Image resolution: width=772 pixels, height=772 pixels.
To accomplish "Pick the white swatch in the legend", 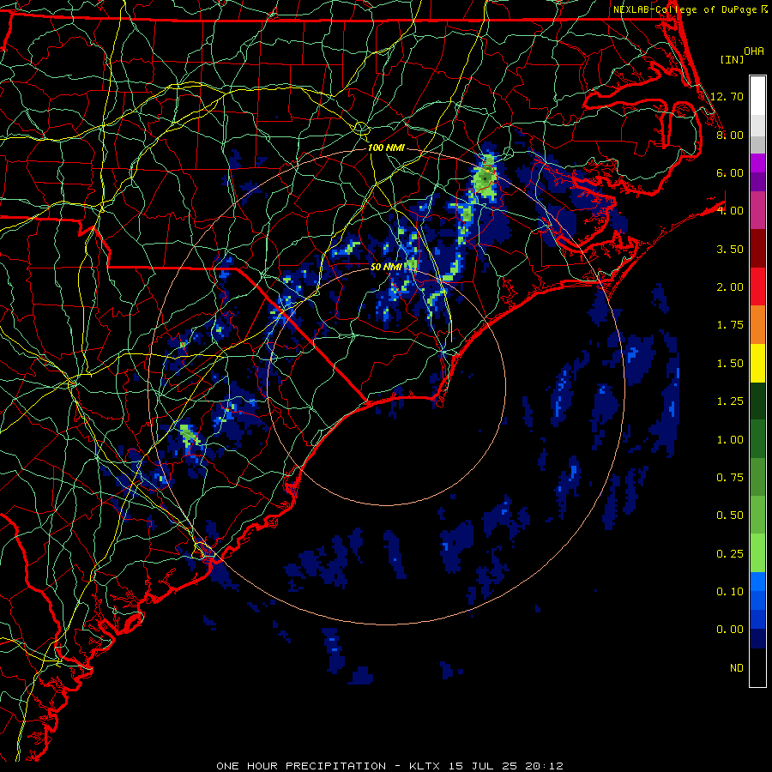I will tap(757, 96).
